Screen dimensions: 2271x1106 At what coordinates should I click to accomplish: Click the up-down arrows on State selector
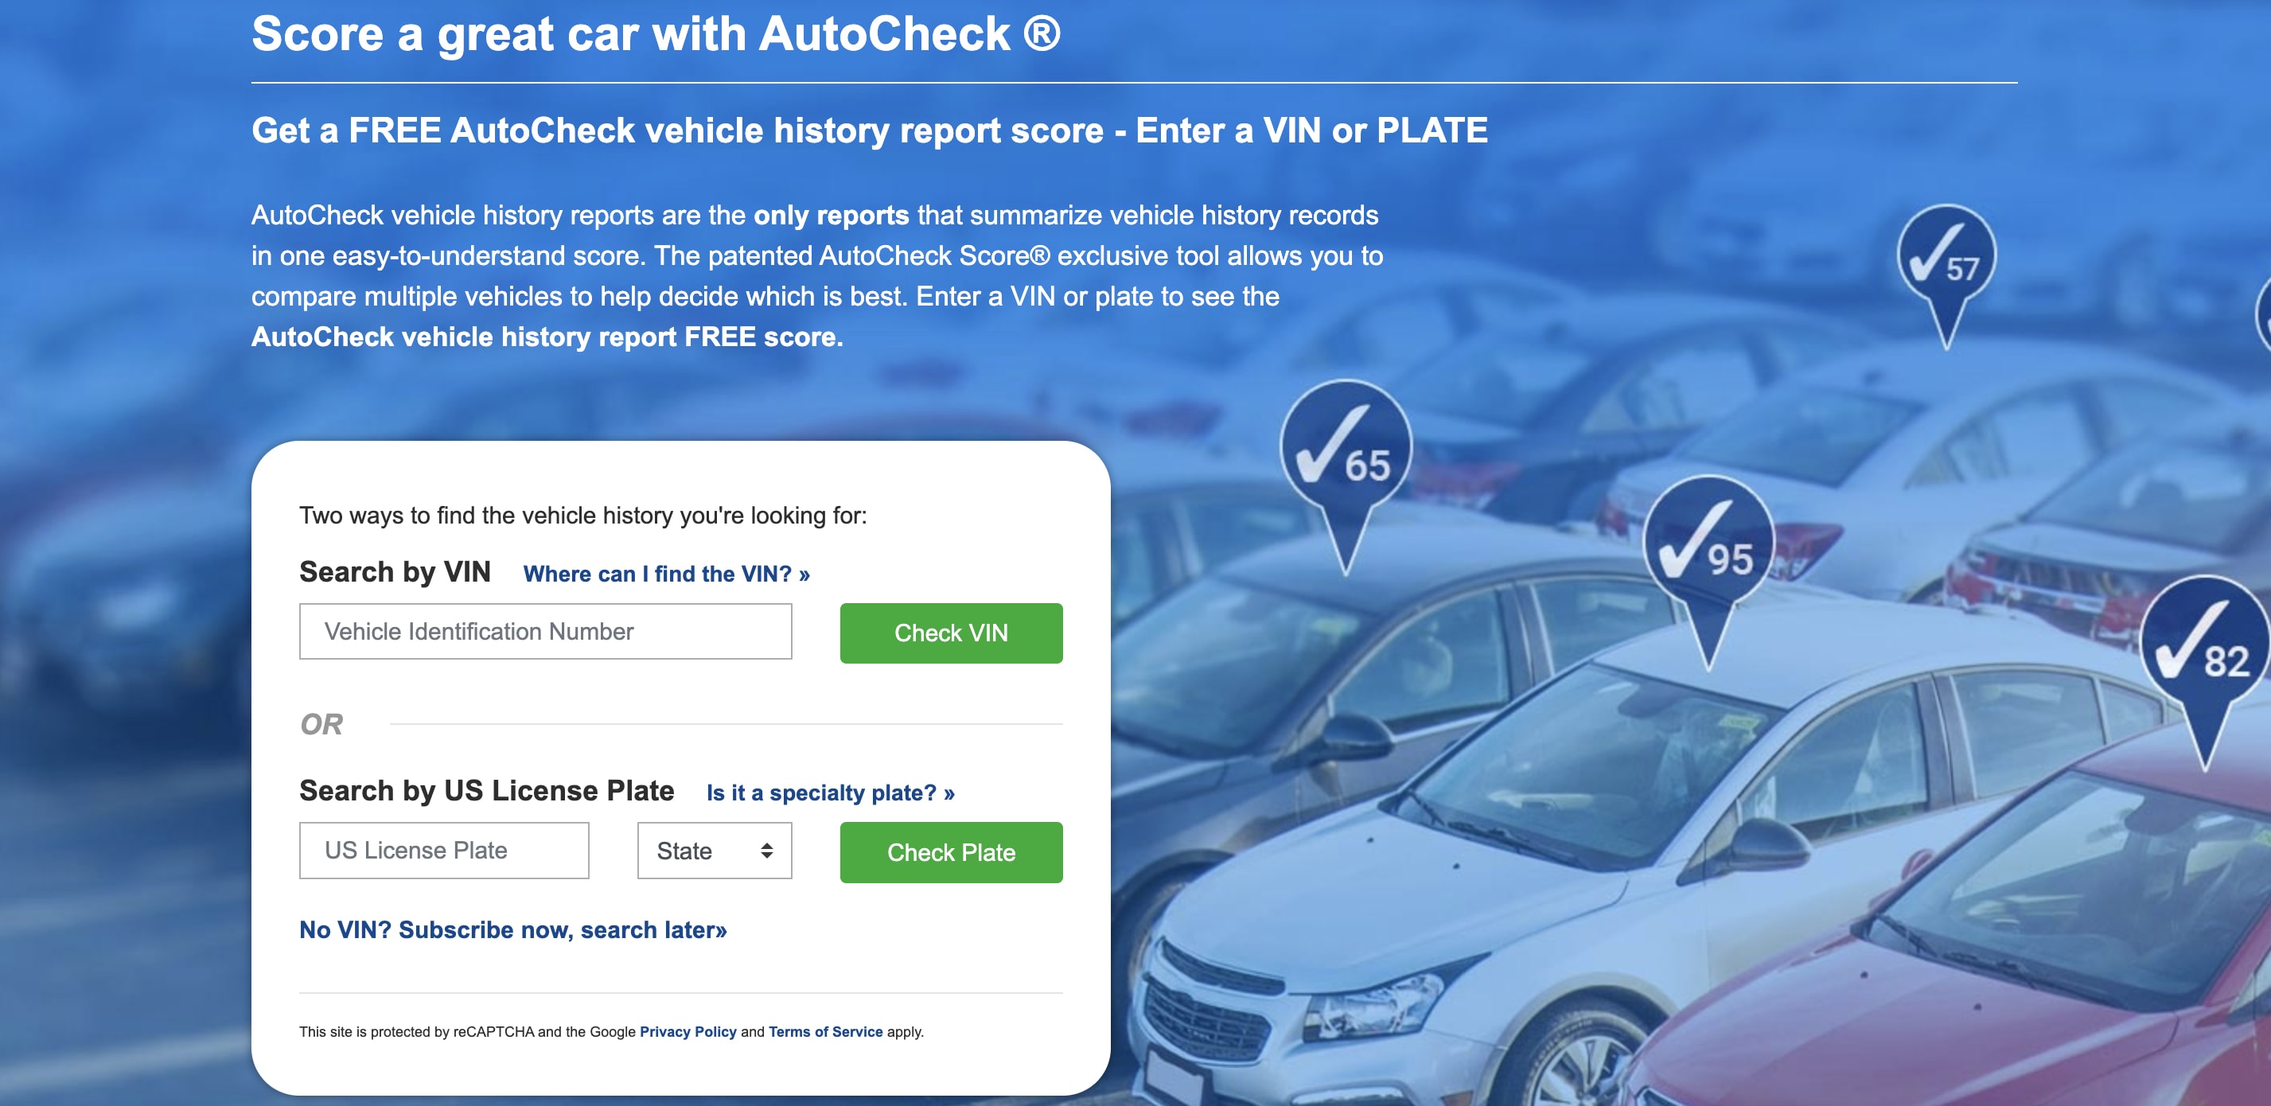coord(766,851)
